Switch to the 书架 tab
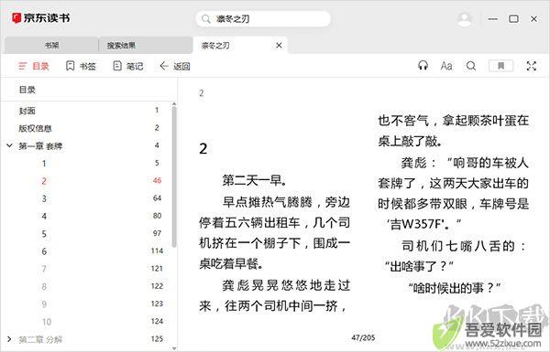Image resolution: width=550 pixels, height=352 pixels. (52, 46)
